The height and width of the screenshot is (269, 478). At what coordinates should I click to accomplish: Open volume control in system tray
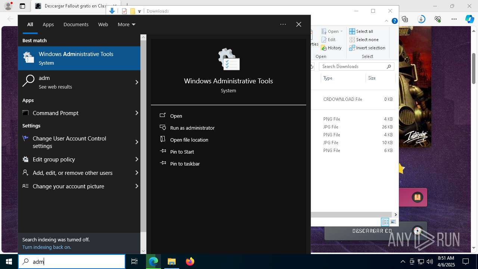430,262
